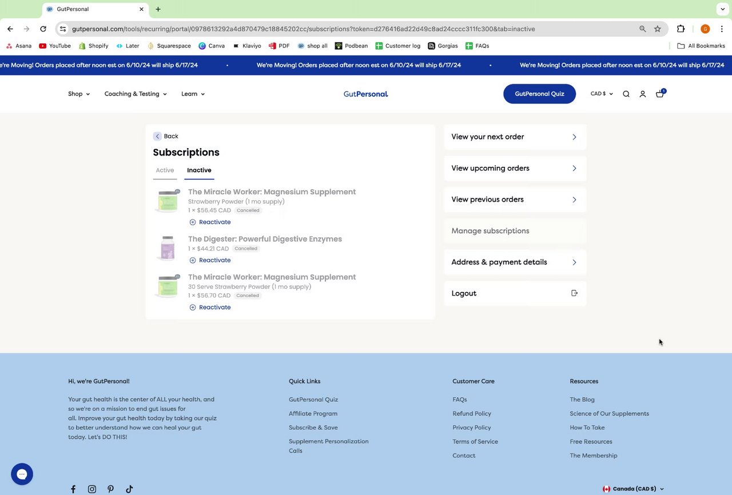
Task: Open the Squarespace bookmark
Action: pyautogui.click(x=169, y=46)
